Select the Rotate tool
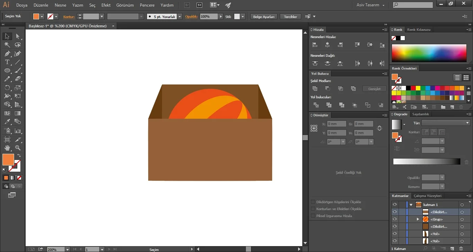Viewport: 473px width, 252px height. (7, 88)
